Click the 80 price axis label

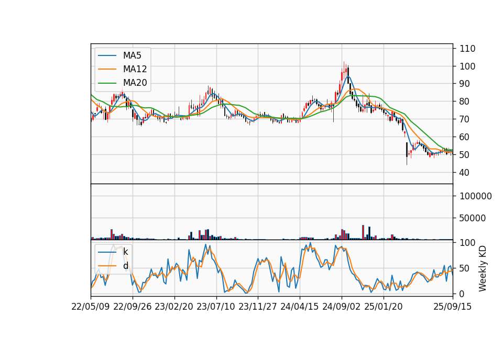point(465,101)
